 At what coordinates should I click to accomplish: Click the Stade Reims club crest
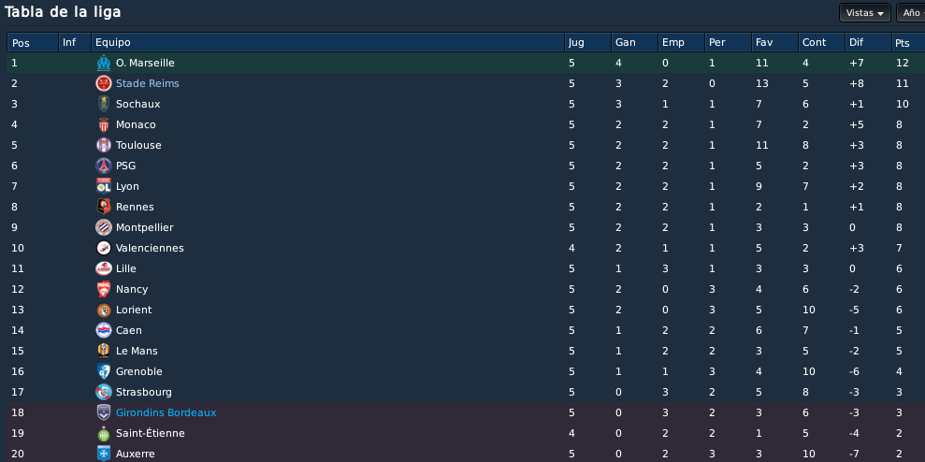(104, 84)
